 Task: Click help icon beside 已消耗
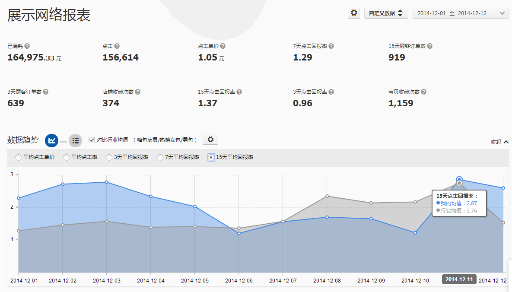coord(27,46)
